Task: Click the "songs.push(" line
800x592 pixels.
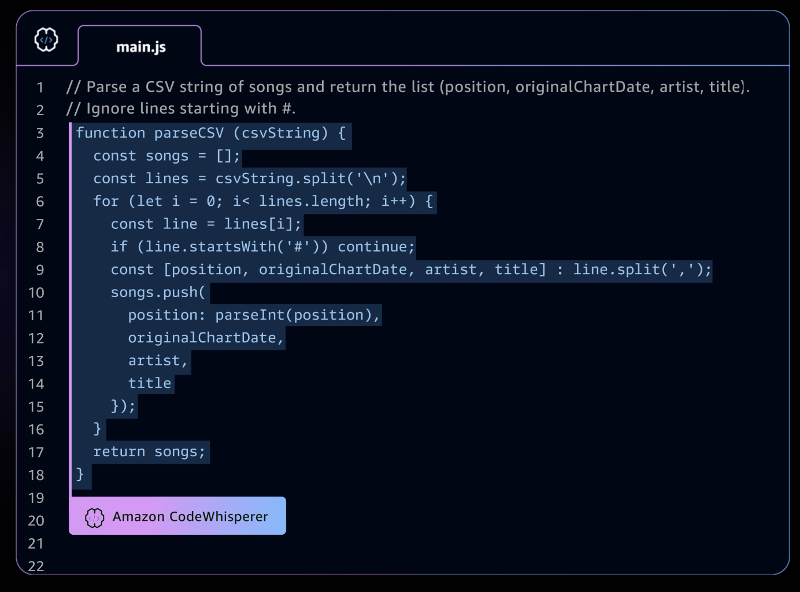Action: coord(158,293)
